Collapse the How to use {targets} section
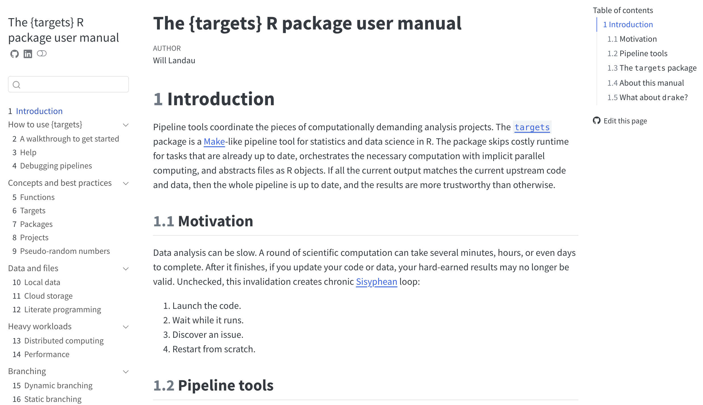This screenshot has width=703, height=405. point(126,125)
